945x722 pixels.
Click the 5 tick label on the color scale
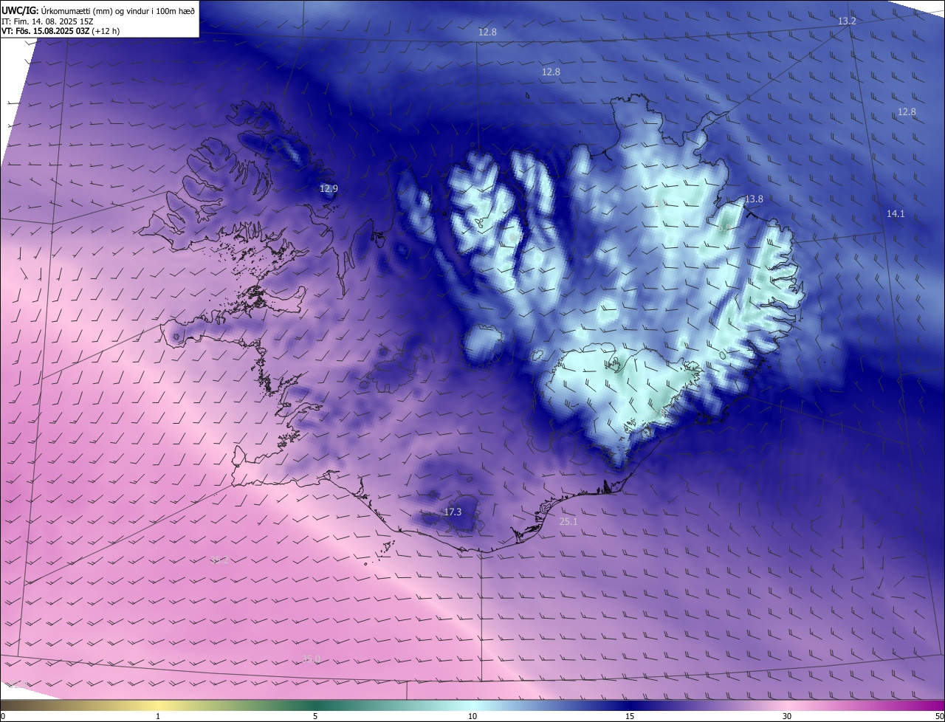tap(315, 716)
